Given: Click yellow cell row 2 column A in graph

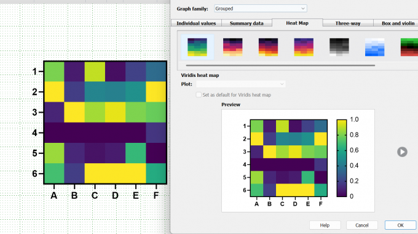Looking at the screenshot, I should (x=54, y=92).
